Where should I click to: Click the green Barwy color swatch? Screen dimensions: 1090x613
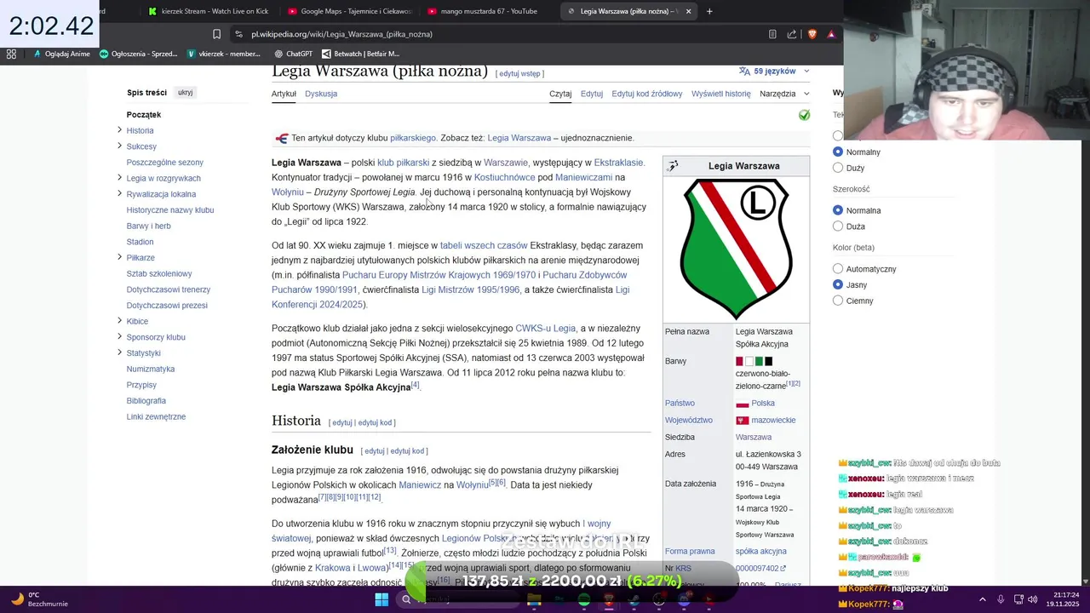click(x=759, y=362)
